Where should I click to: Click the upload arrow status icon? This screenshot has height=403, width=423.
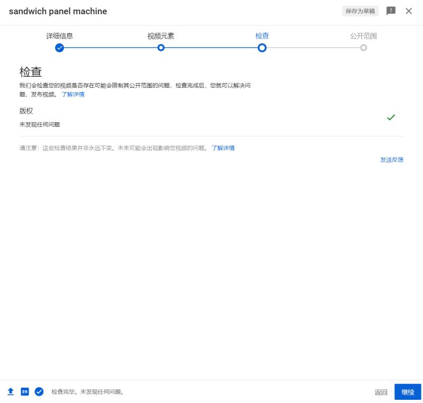click(x=11, y=391)
